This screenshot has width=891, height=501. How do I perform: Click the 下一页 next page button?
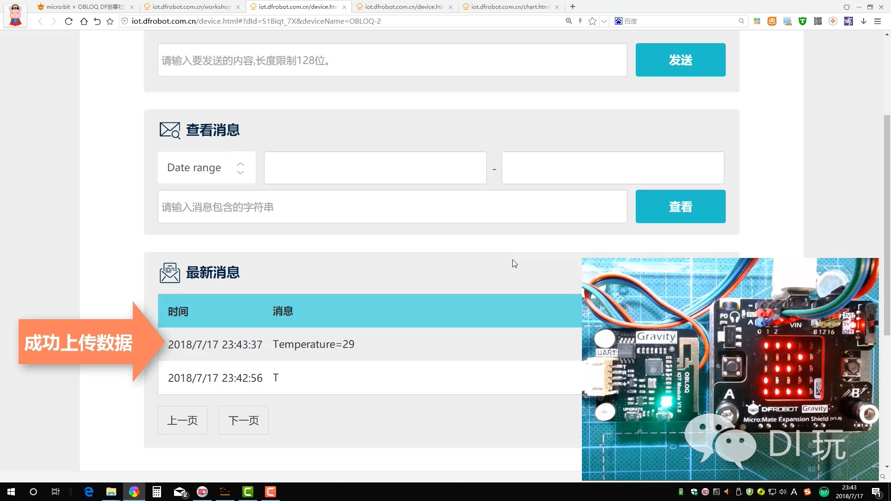[243, 420]
